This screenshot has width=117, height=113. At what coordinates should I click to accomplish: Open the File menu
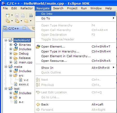[5, 8]
